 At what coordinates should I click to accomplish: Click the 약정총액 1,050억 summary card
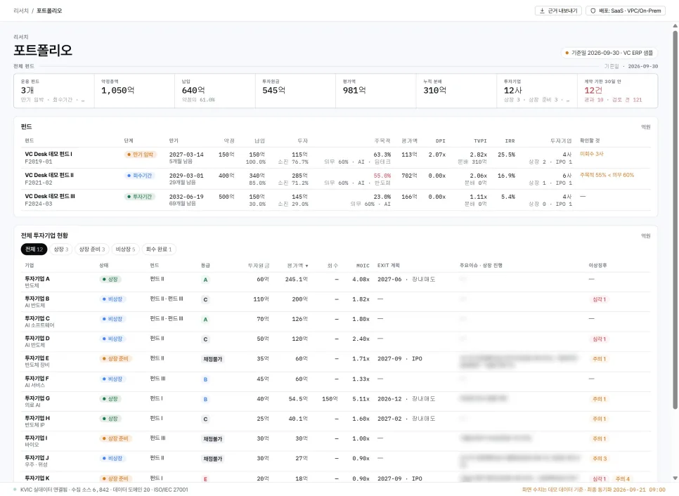pos(135,91)
